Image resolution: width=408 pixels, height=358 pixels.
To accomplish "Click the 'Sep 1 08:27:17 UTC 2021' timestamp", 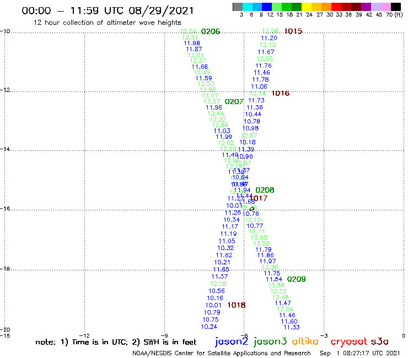I will (359, 353).
